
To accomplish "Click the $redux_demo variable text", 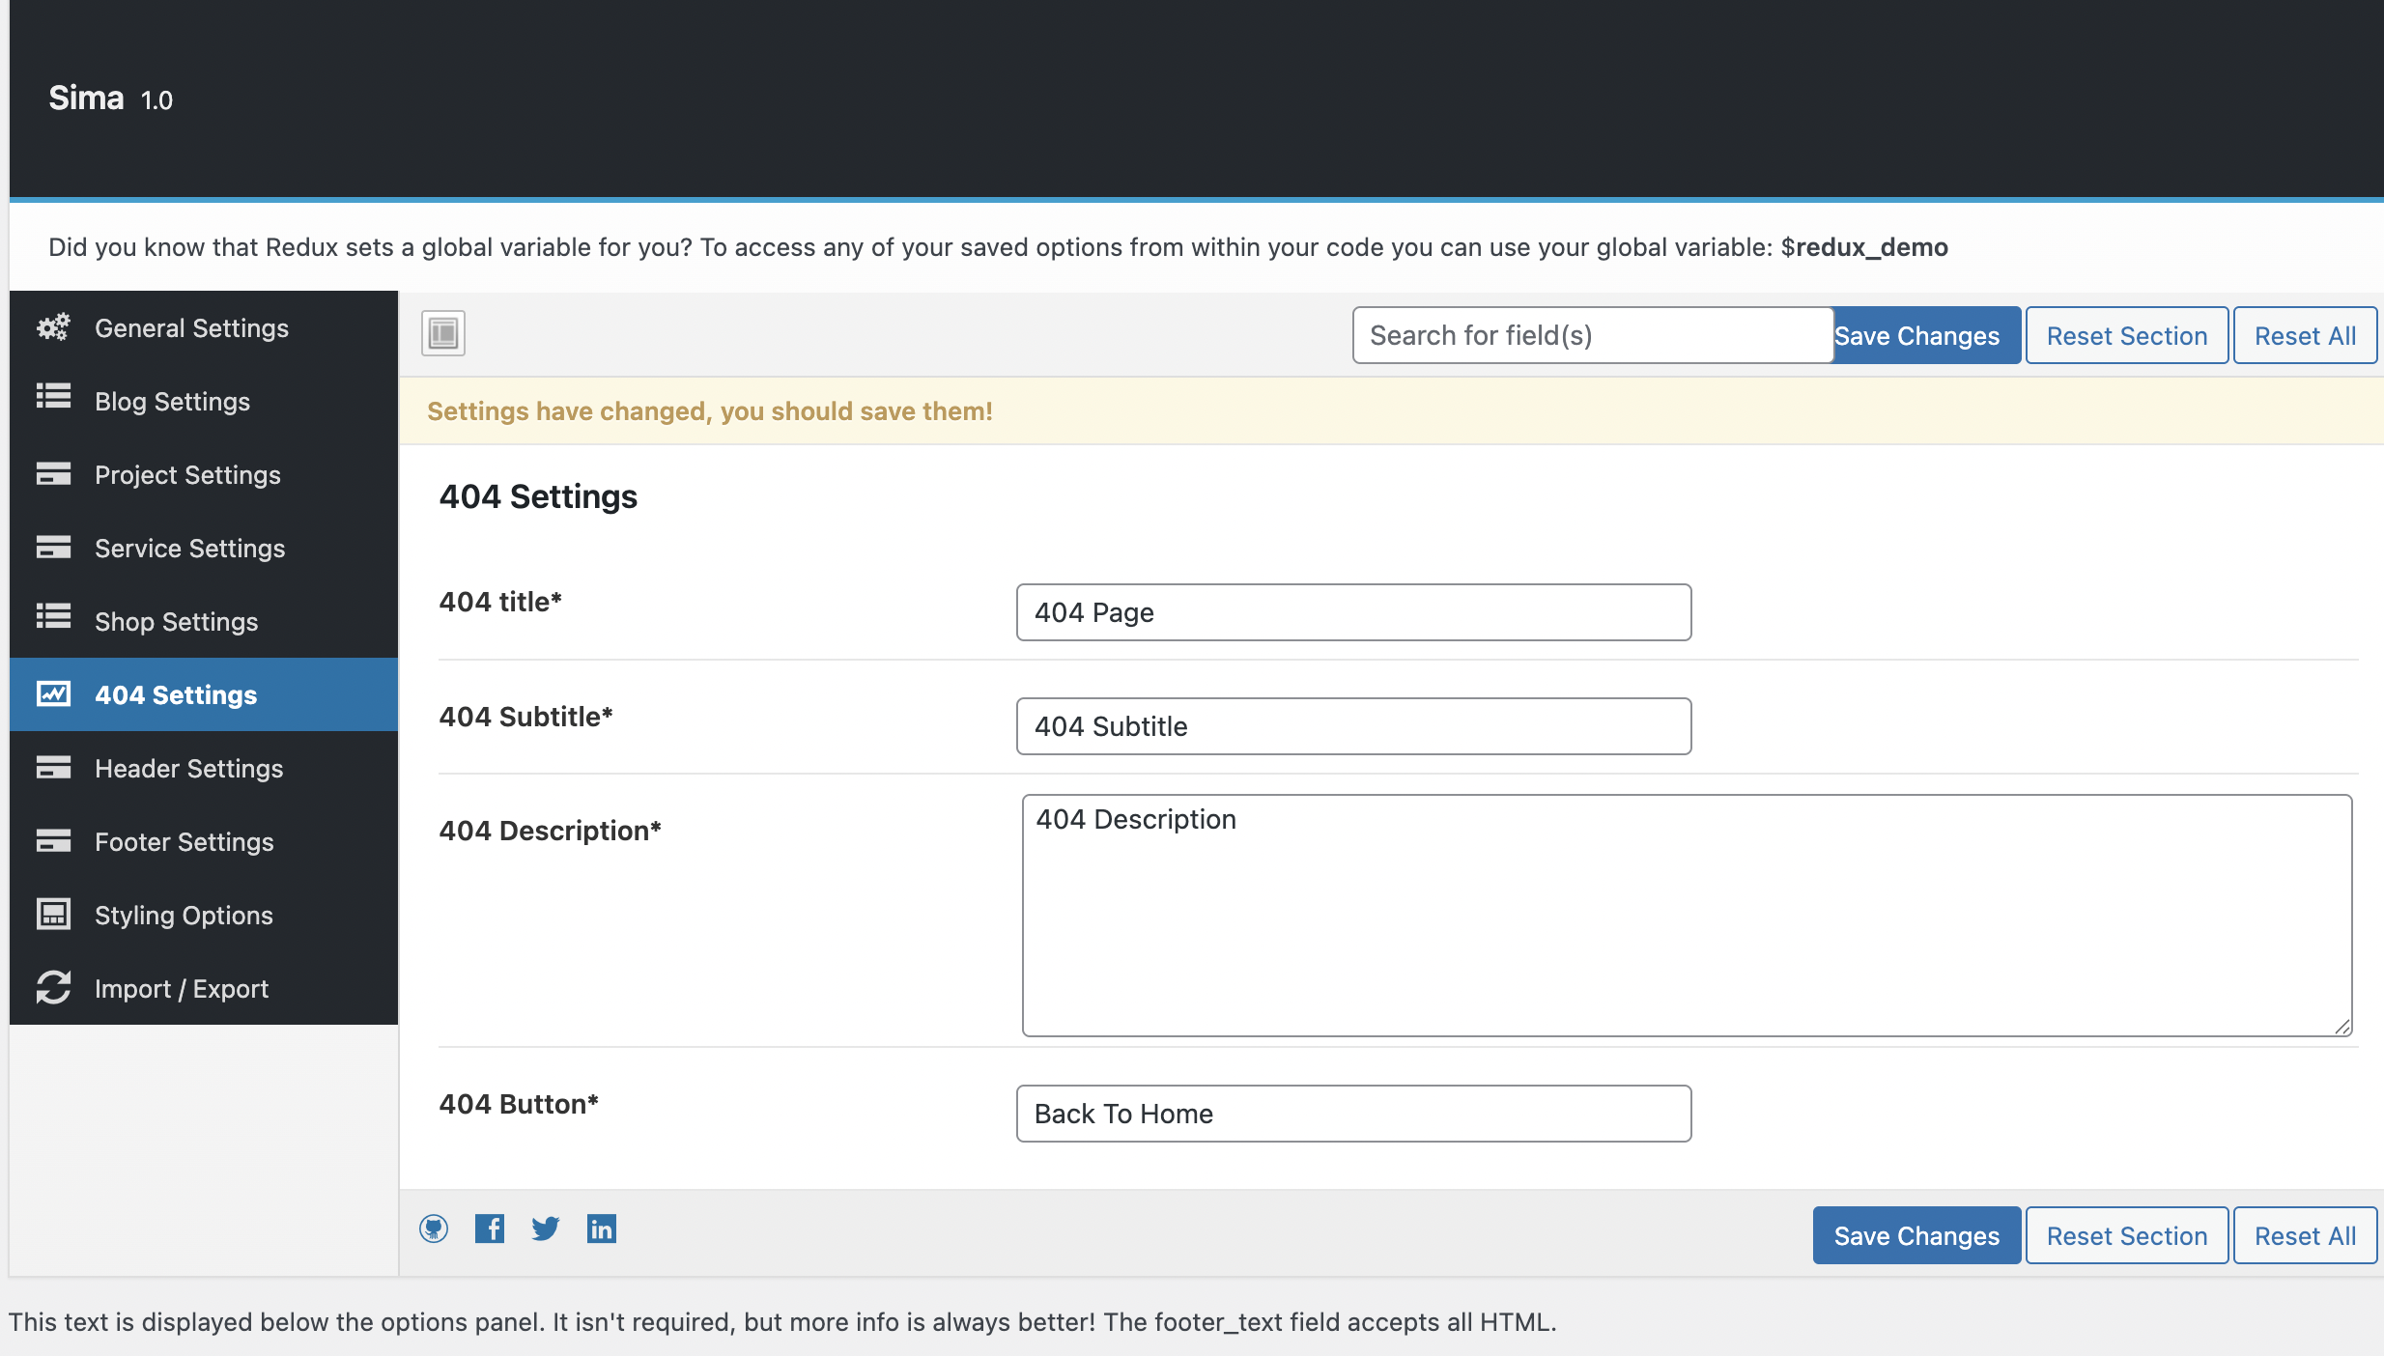I will tap(1864, 247).
